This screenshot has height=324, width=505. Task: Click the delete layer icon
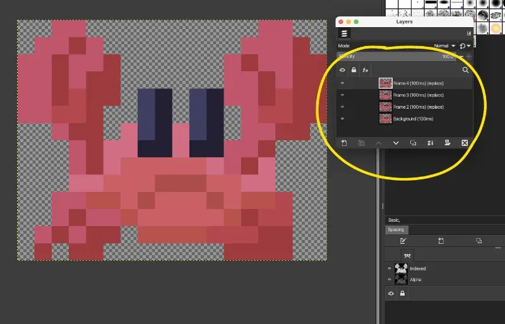[x=465, y=143]
